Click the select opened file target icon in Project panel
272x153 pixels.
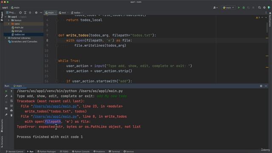[x=20, y=13]
